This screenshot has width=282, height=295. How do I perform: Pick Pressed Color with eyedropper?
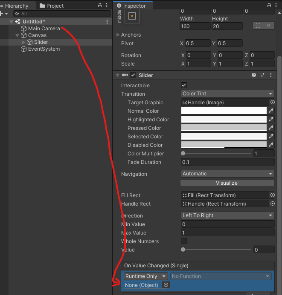(271, 128)
